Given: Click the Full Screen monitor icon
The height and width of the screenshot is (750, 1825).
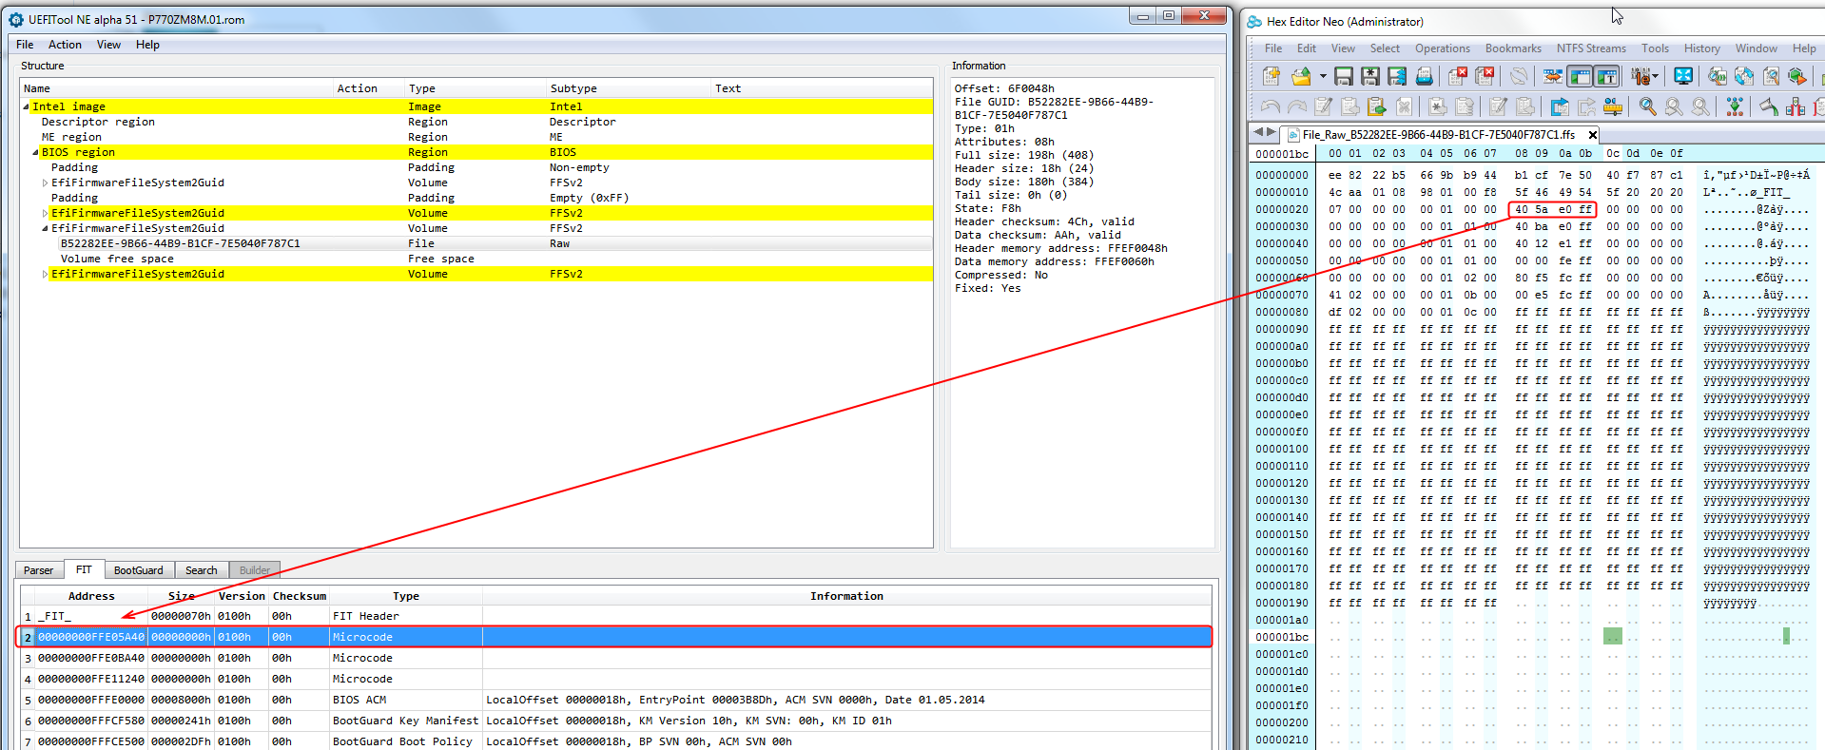Looking at the screenshot, I should click(1683, 76).
